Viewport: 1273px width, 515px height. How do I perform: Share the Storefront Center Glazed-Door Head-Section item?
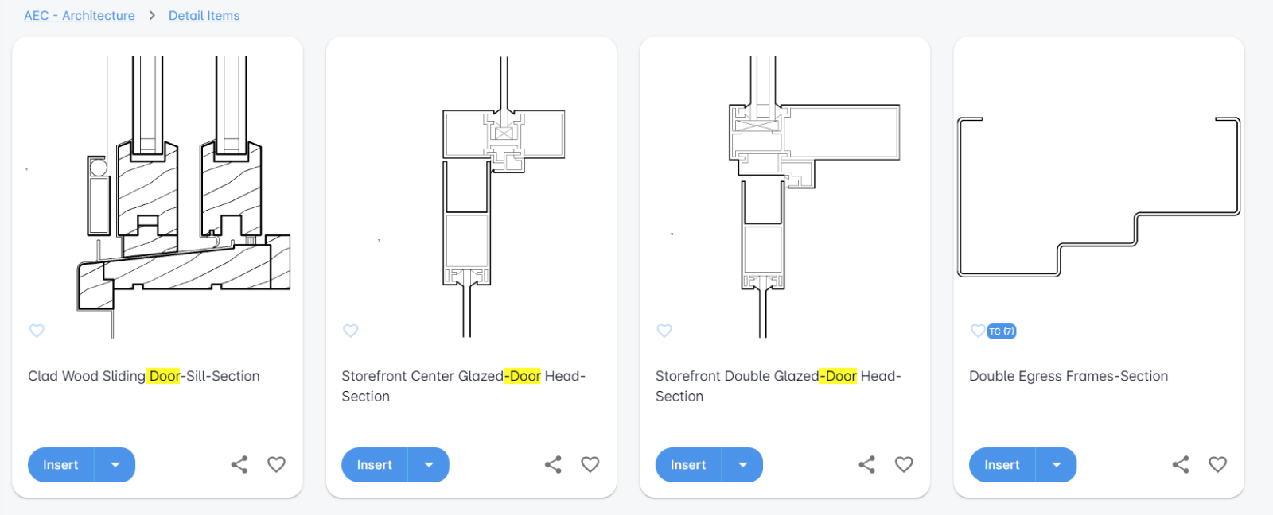coord(553,465)
